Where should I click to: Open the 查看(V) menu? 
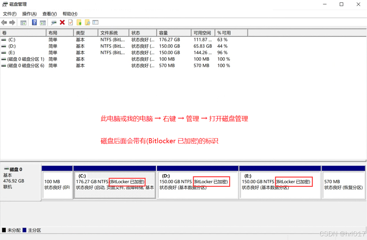[50, 14]
